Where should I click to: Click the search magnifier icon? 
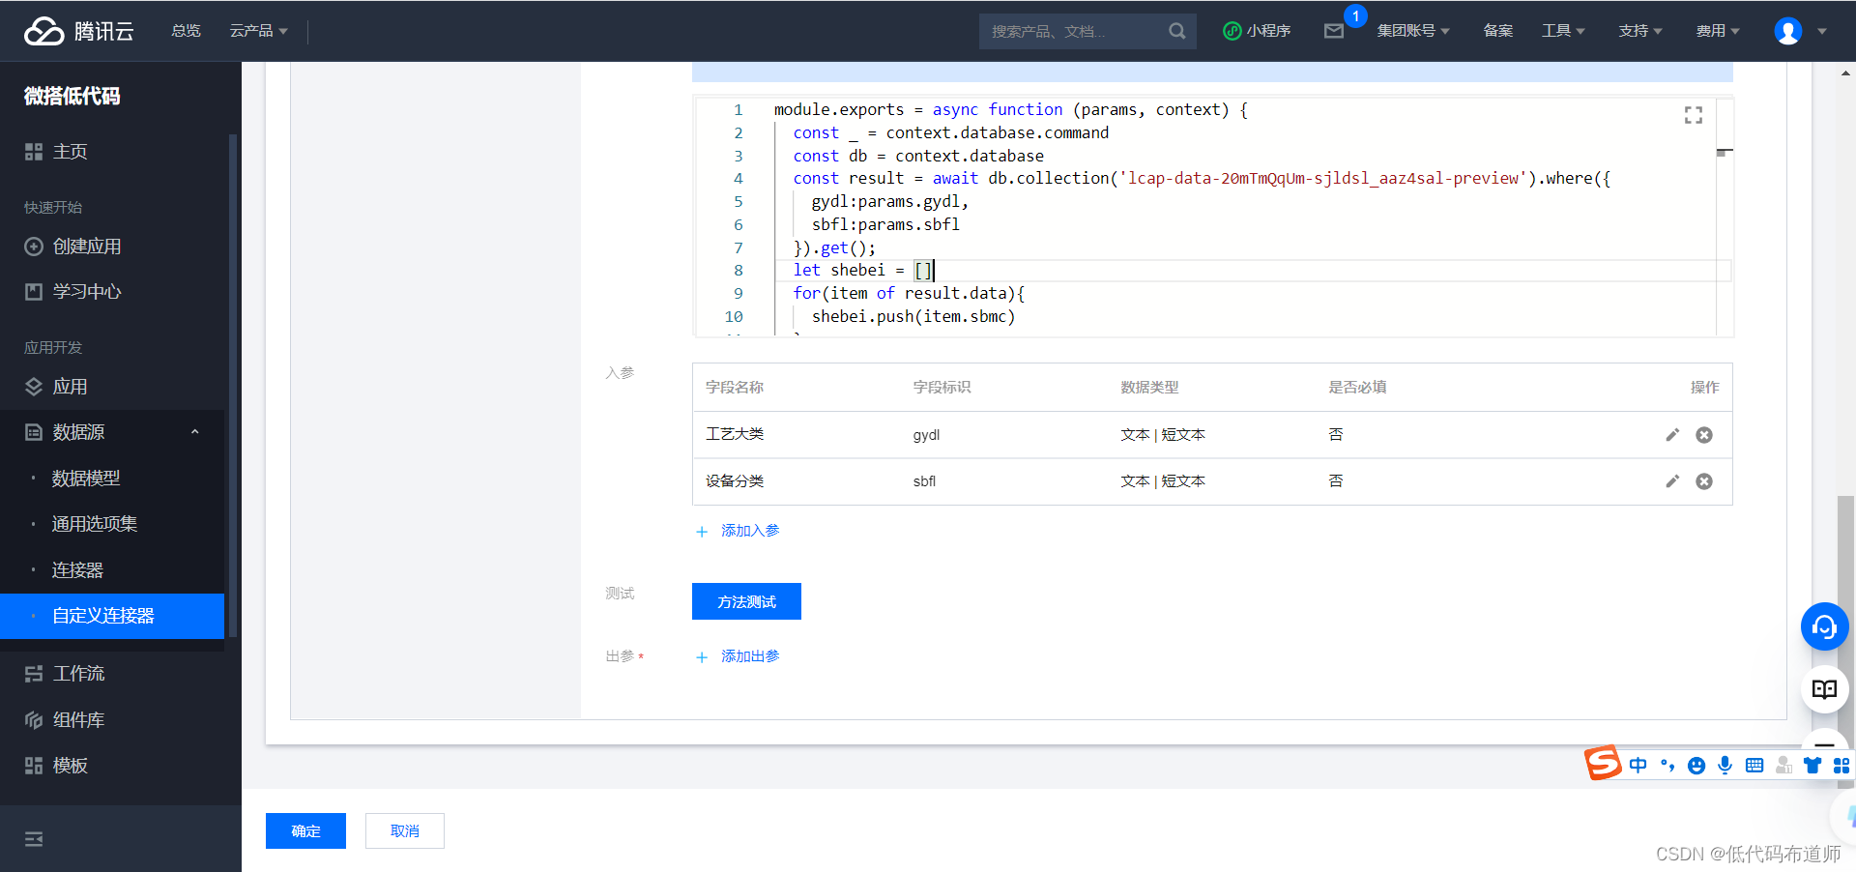1176,31
